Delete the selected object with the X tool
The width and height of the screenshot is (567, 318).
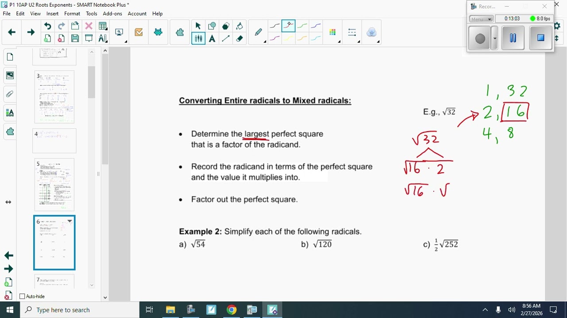point(89,26)
